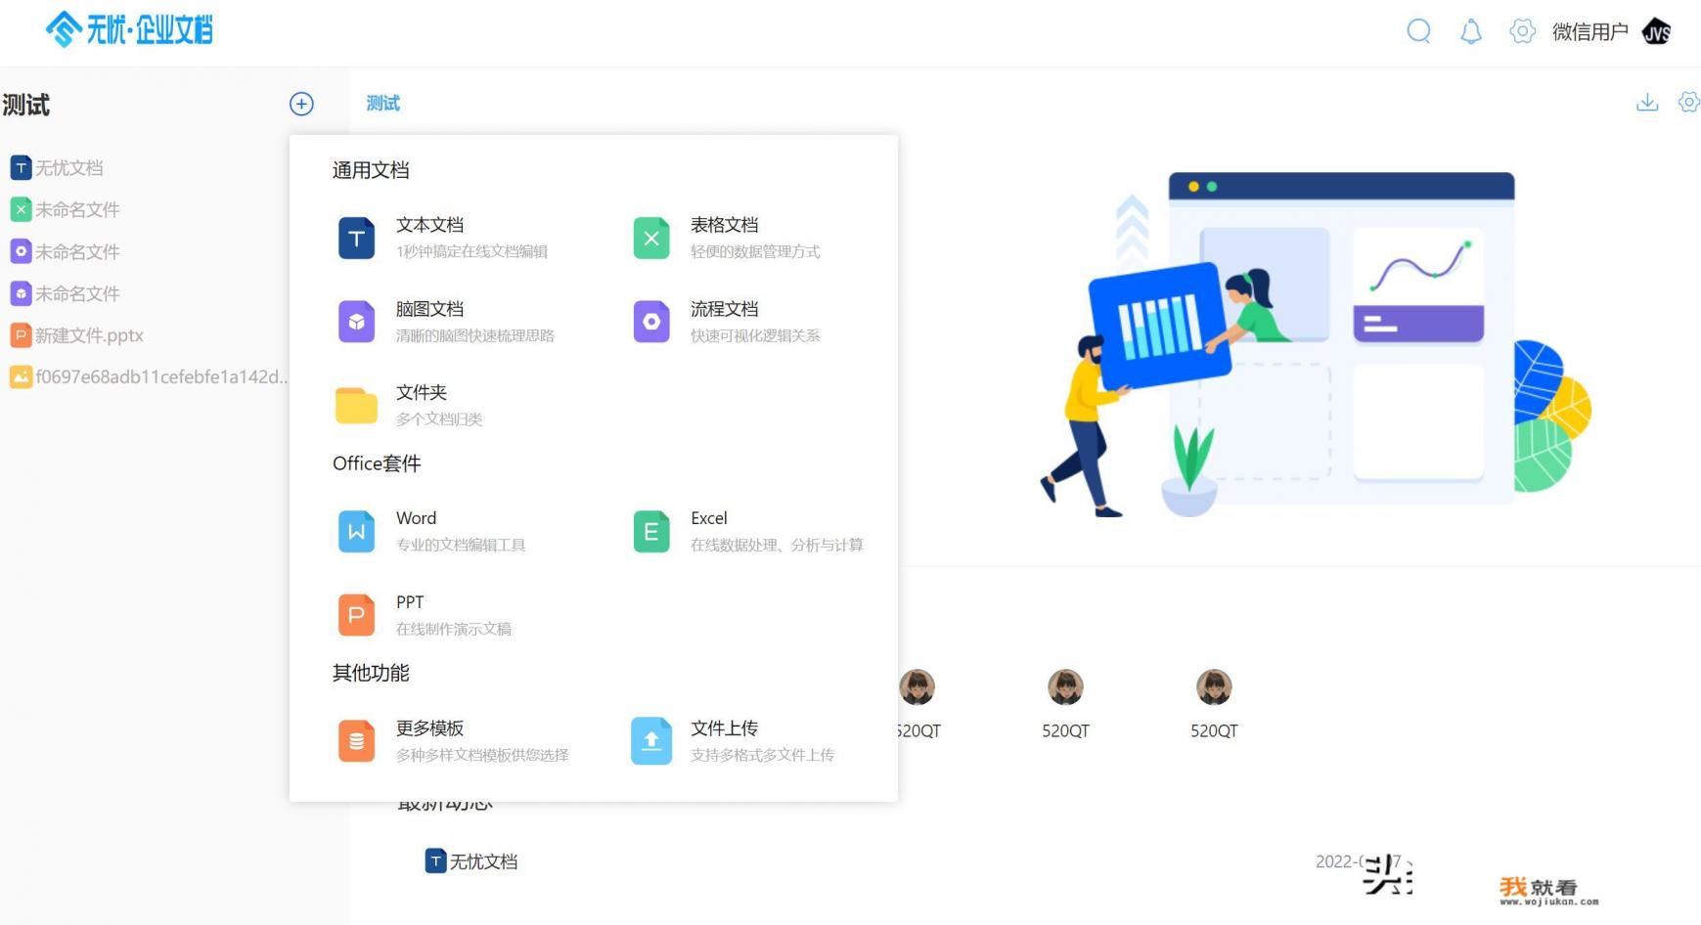Expand the plus button beside 测试
Viewport: 1701px width, 925px height.
click(x=301, y=104)
